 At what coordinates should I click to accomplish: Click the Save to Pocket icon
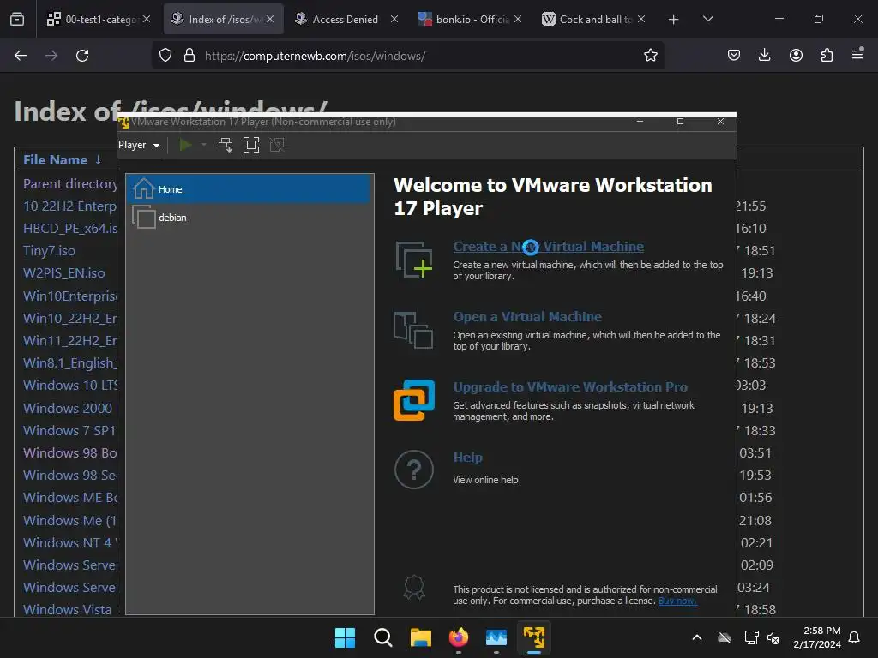pyautogui.click(x=734, y=55)
